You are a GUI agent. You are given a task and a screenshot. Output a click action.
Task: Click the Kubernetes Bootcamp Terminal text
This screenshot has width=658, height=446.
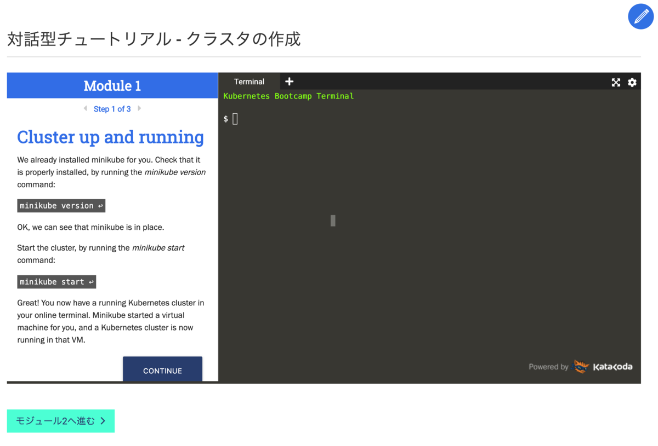288,96
